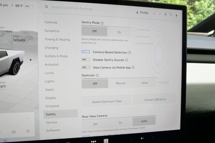Tap the equalizer sliders icon in media card
The width and height of the screenshot is (215, 143).
pos(14,132)
